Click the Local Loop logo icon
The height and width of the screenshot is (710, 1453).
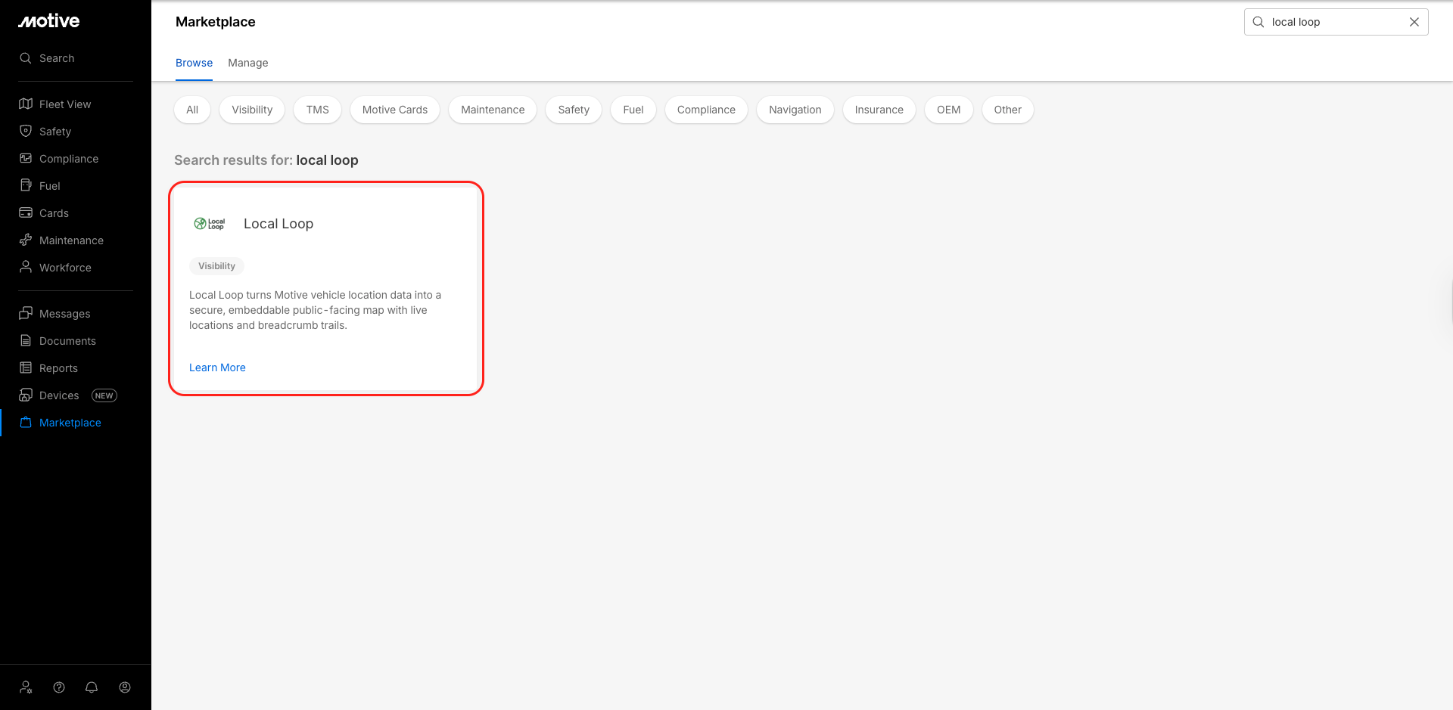[x=210, y=224]
